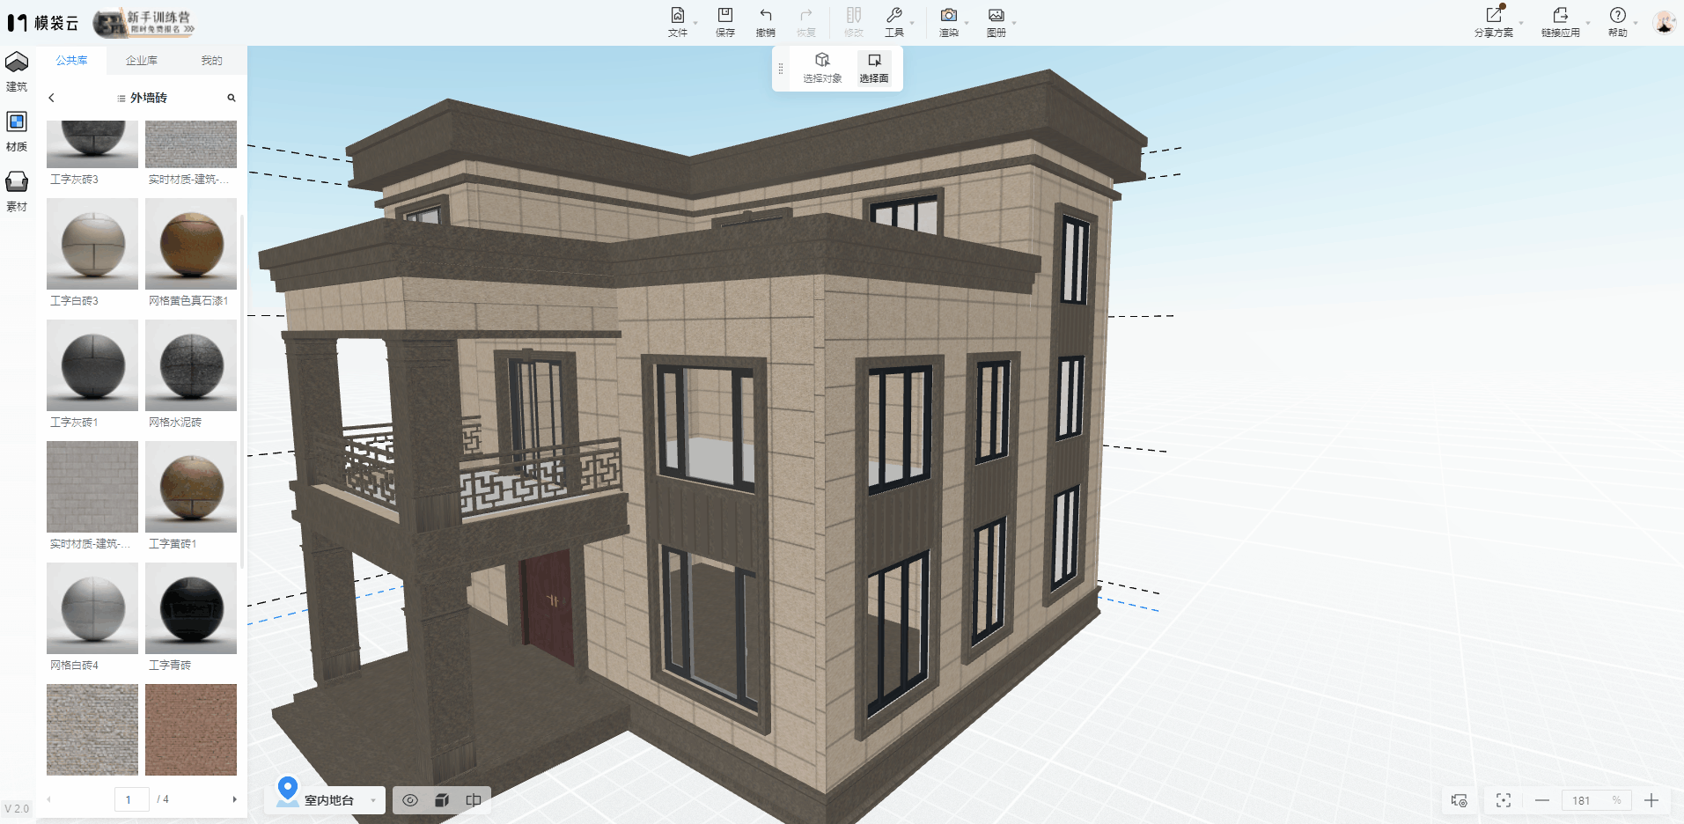Image resolution: width=1684 pixels, height=824 pixels.
Task: Toggle 选择面 face selection mode
Action: point(873,68)
